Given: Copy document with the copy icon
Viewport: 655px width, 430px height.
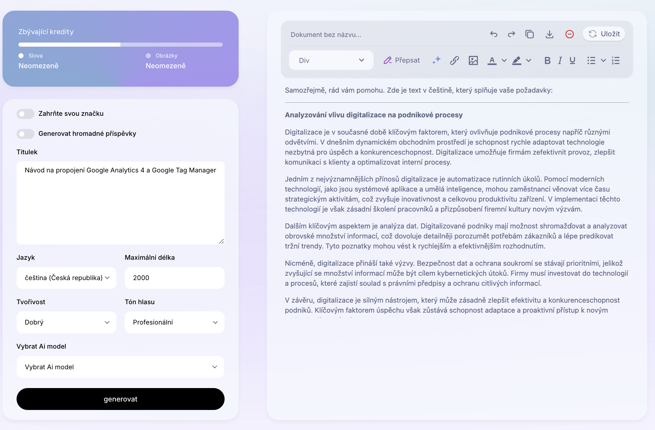Looking at the screenshot, I should (x=530, y=34).
